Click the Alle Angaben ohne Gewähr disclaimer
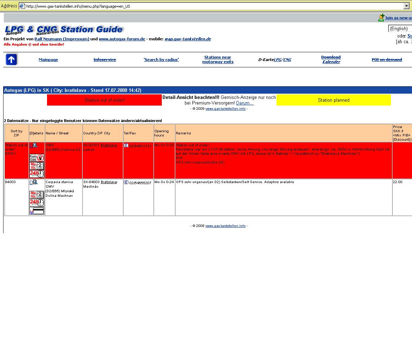Viewport: 412px width, 362px height. 34,45
